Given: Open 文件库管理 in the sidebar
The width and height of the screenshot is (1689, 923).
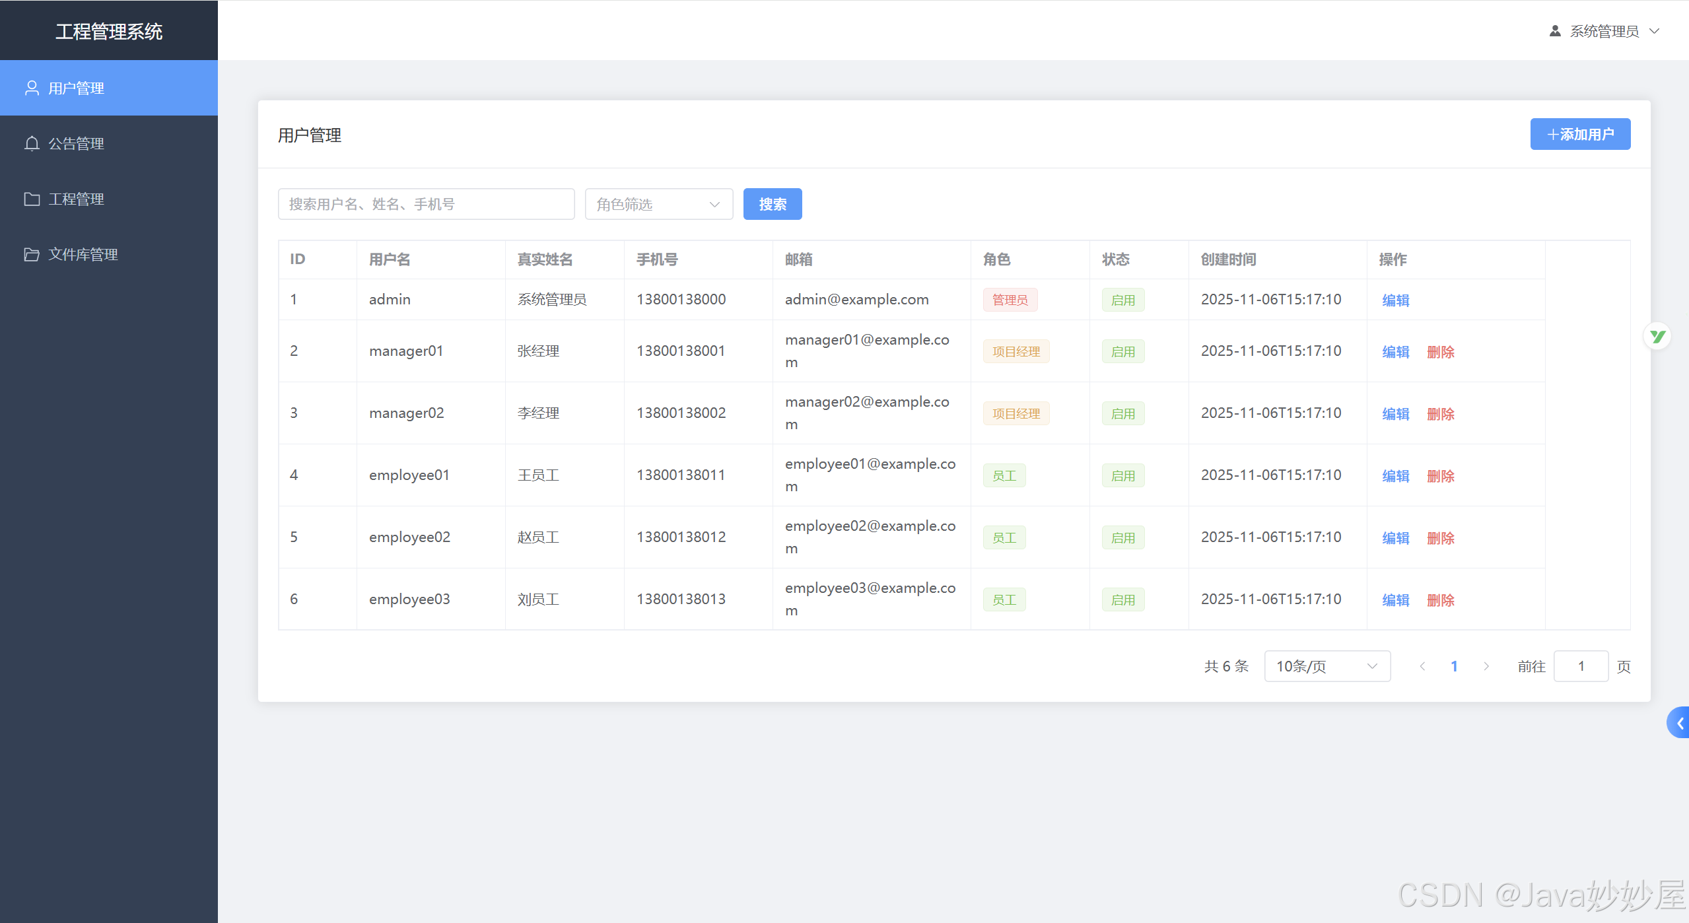Looking at the screenshot, I should pyautogui.click(x=109, y=254).
